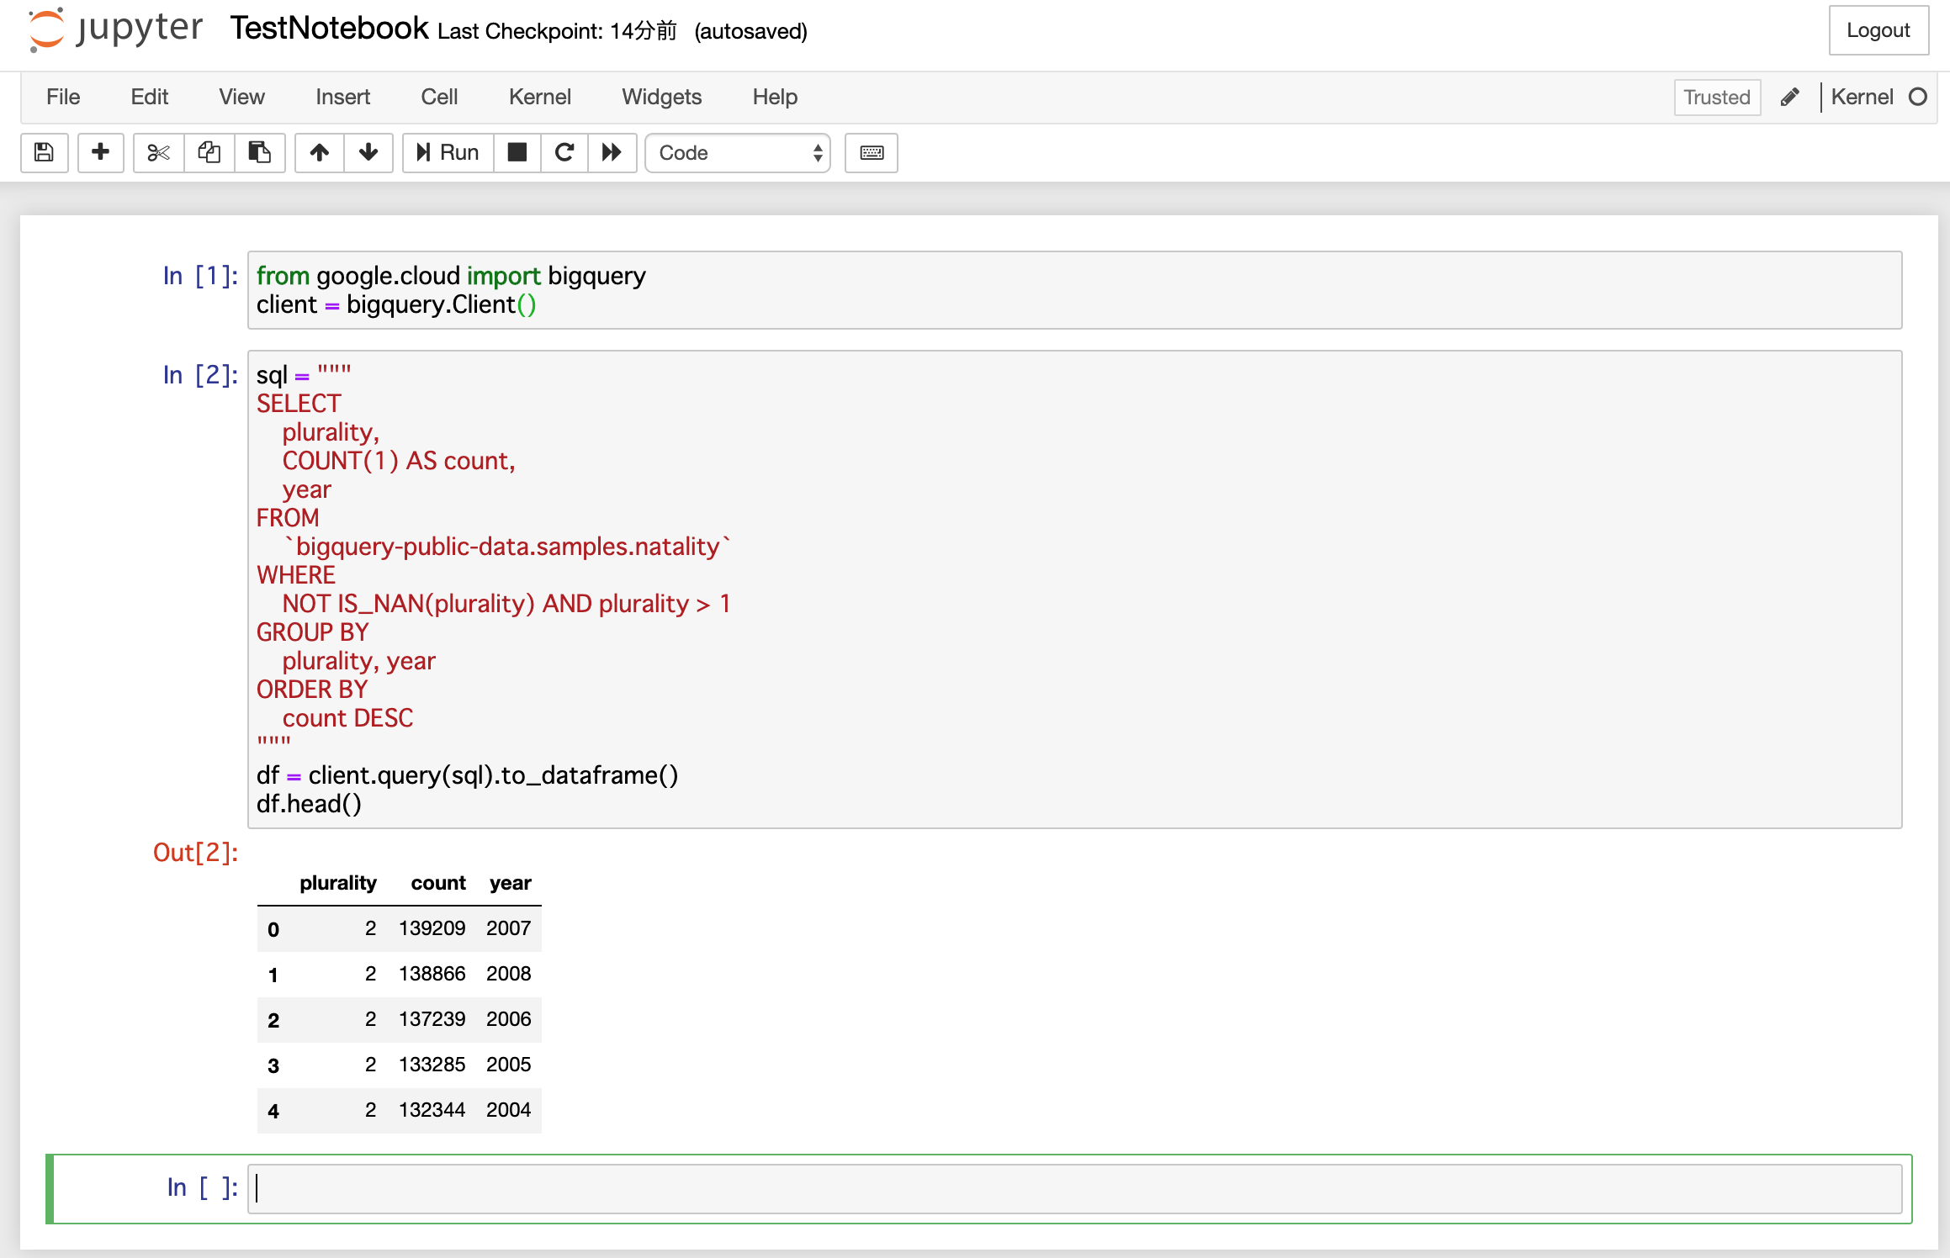Open the Kernel menu
The image size is (1950, 1258).
point(539,97)
